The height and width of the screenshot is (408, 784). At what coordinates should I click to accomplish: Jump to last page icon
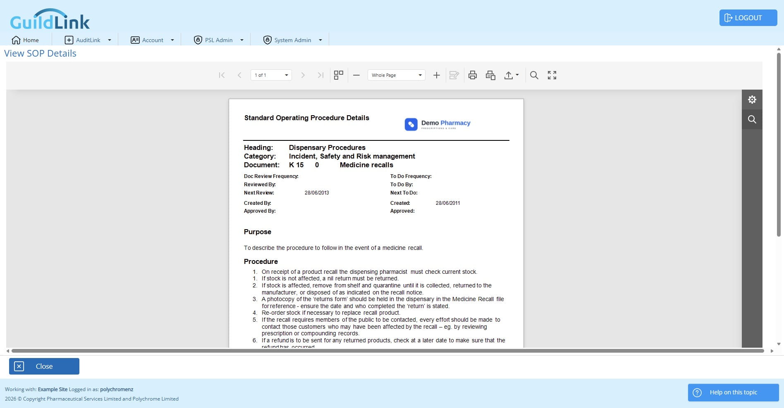click(320, 75)
